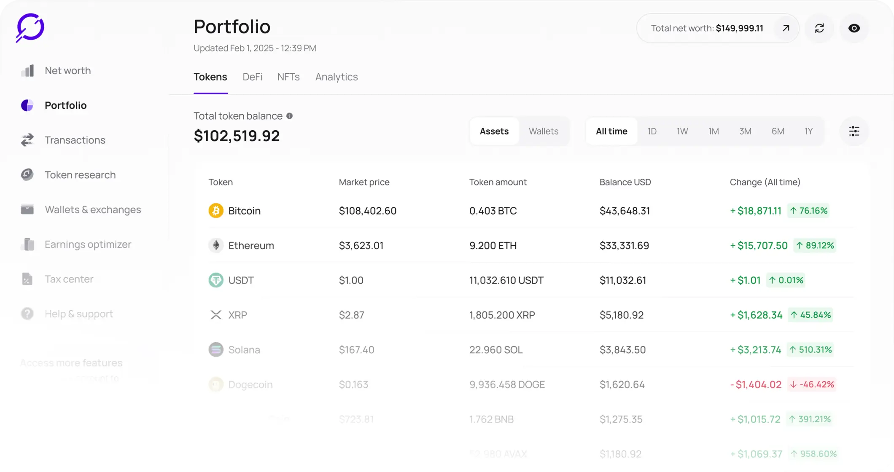894x472 pixels.
Task: Click the app logo in sidebar
Action: click(x=30, y=28)
